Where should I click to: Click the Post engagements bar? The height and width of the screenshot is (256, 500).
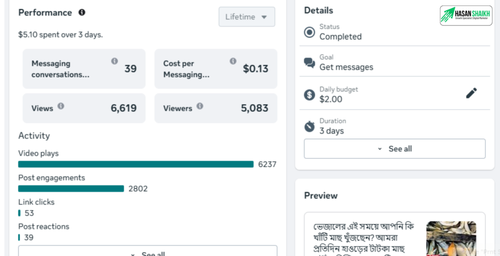(71, 189)
